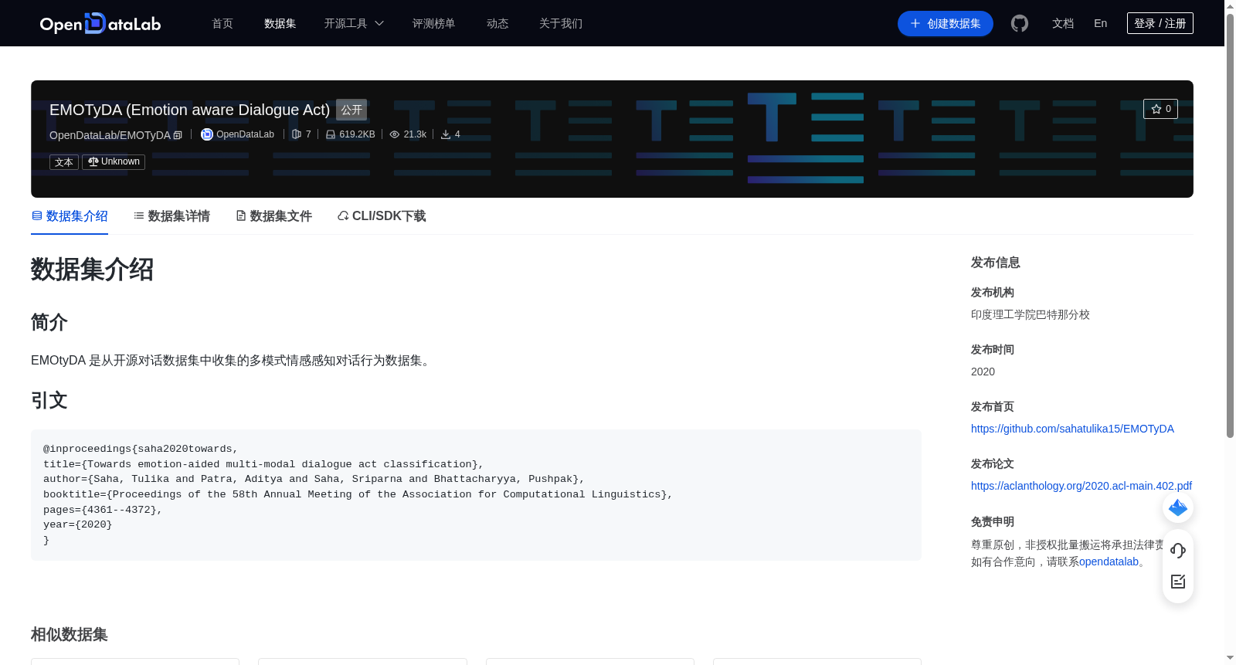
Task: Open the OpenDataLab home logo
Action: pyautogui.click(x=100, y=23)
